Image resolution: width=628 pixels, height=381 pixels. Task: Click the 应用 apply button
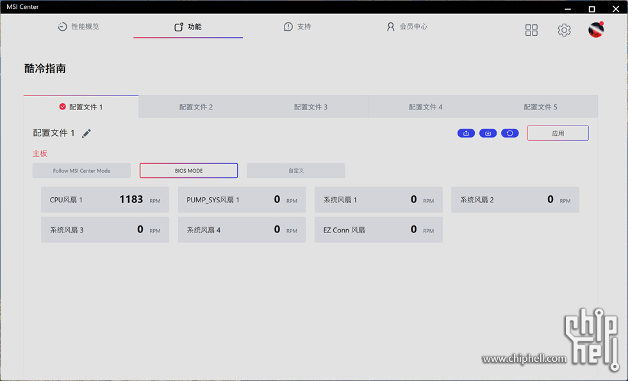click(558, 133)
